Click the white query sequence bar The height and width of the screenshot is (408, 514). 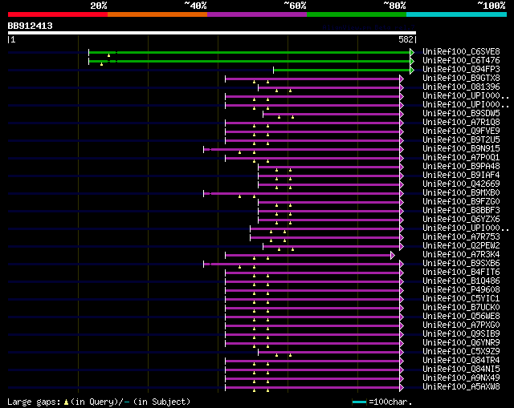[x=212, y=33]
